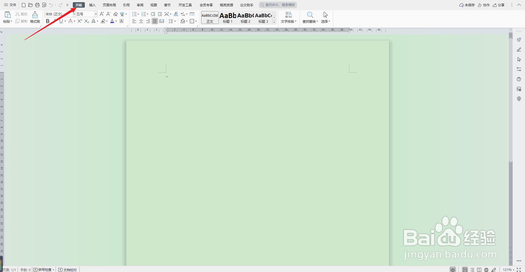
Task: Open a file with the folder icon
Action: click(x=30, y=5)
